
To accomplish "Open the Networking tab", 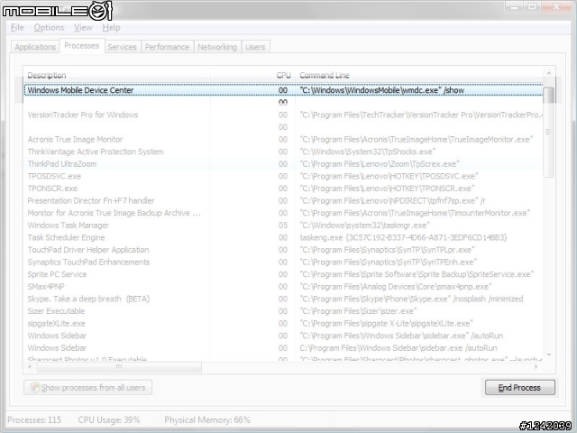I will (217, 47).
